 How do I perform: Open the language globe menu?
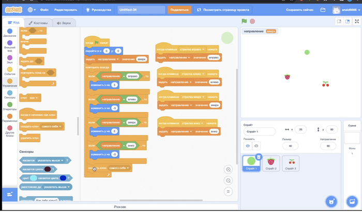(31, 10)
